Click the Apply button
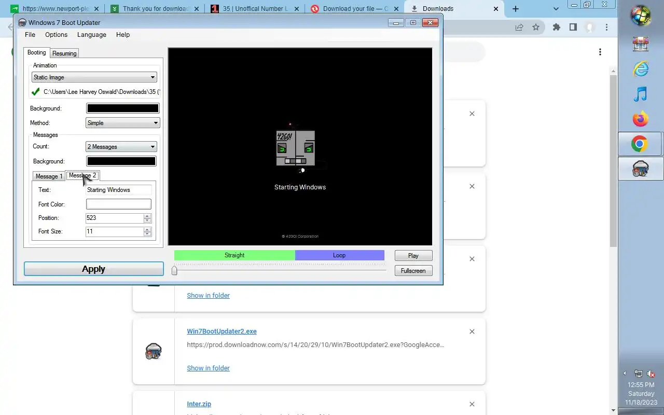 (93, 269)
